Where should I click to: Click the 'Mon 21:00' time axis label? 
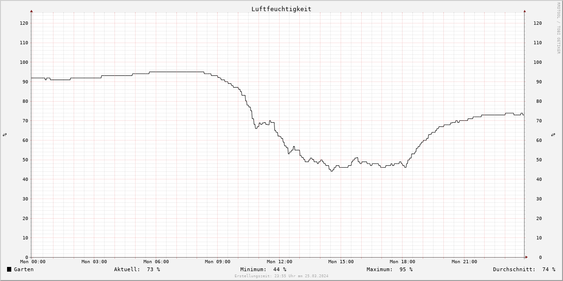pos(464,262)
